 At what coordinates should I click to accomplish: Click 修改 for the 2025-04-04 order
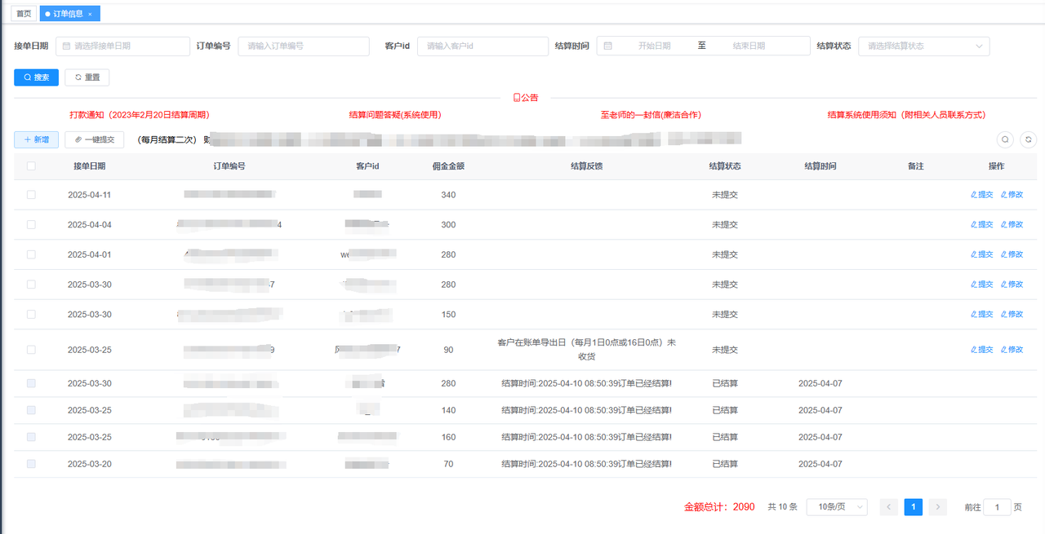[1012, 224]
